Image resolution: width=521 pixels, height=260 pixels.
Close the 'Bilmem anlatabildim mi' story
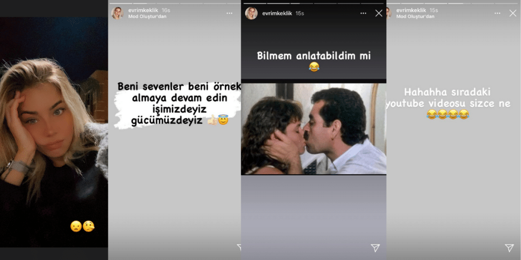coord(379,13)
